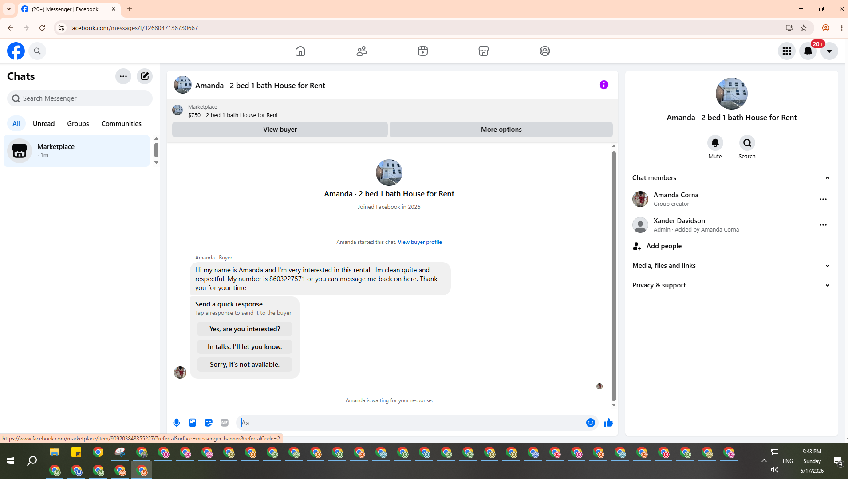Click the message text box
The height and width of the screenshot is (479, 848).
point(411,423)
